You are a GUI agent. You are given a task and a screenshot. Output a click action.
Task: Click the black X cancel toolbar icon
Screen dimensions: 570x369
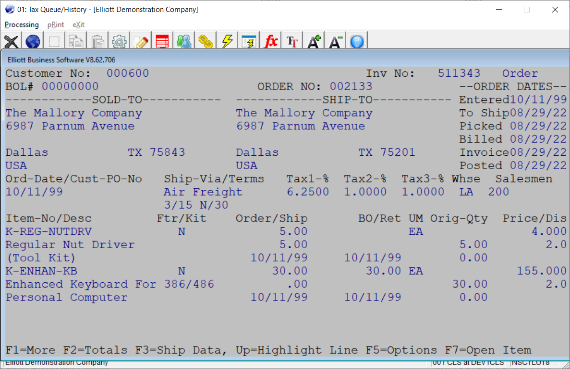(11, 41)
